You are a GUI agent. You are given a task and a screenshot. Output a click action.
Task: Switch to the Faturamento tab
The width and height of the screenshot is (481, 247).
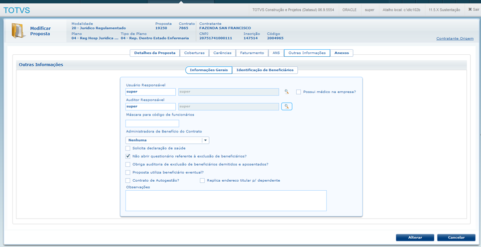click(x=252, y=53)
